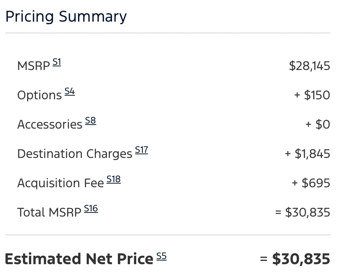This screenshot has width=340, height=277.
Task: Select the + $150 options amount
Action: [312, 95]
